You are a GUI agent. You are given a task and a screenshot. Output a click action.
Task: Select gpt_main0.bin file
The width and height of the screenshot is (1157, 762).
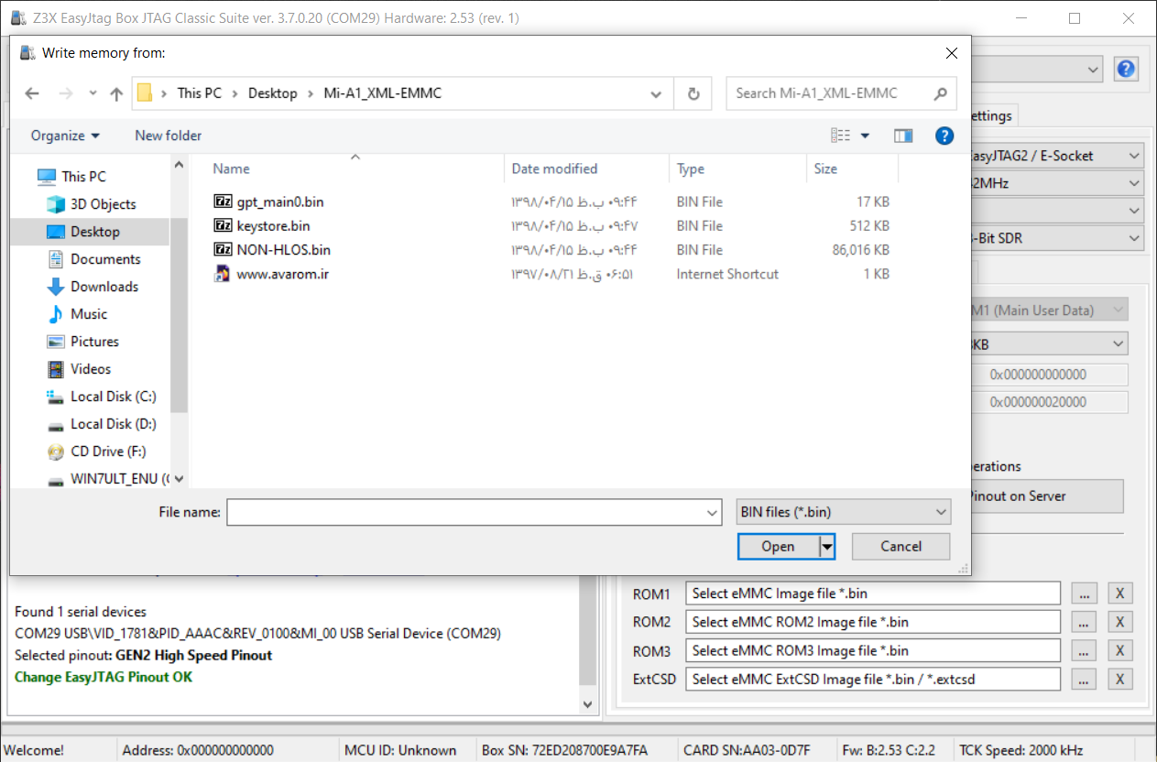coord(279,201)
